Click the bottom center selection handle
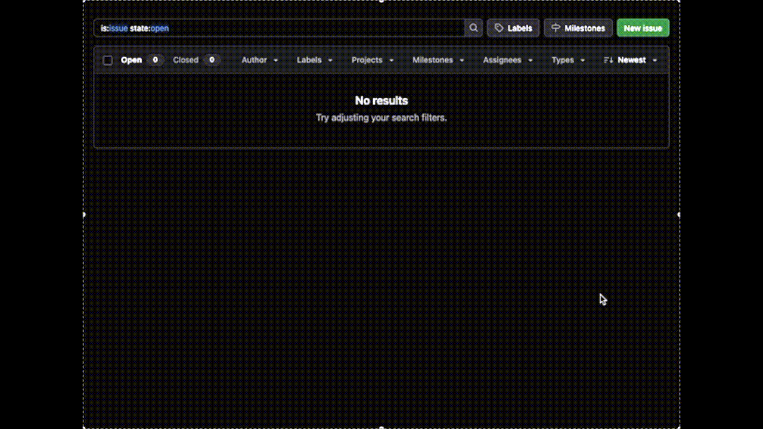This screenshot has height=429, width=763. [x=381, y=427]
